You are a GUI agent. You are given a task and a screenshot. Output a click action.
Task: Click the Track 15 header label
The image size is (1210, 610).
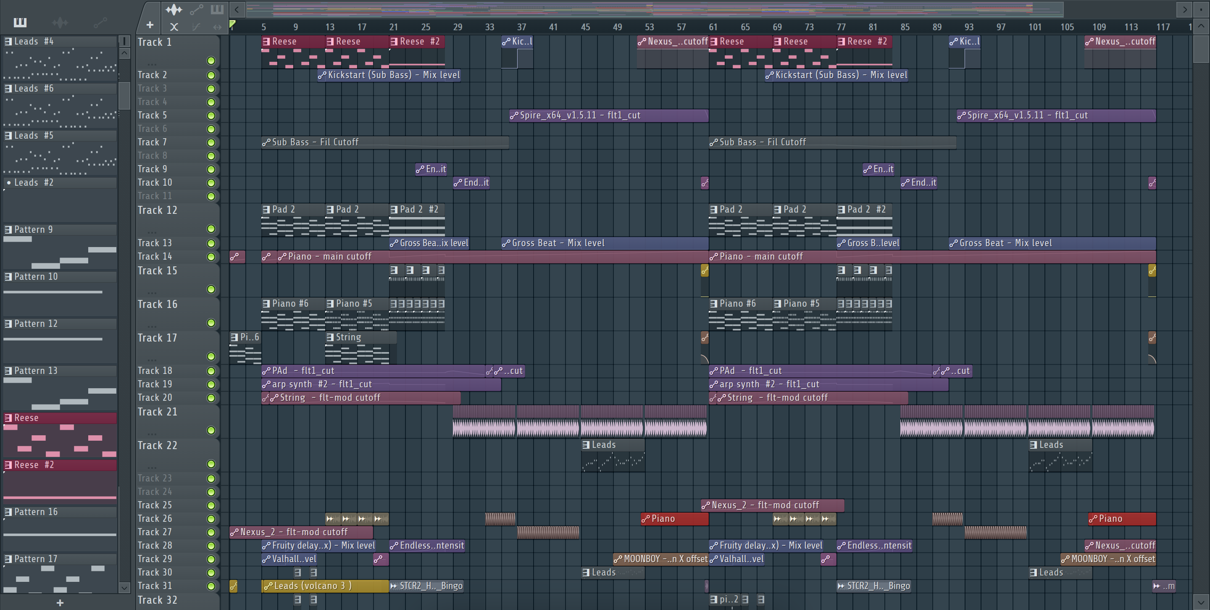158,271
